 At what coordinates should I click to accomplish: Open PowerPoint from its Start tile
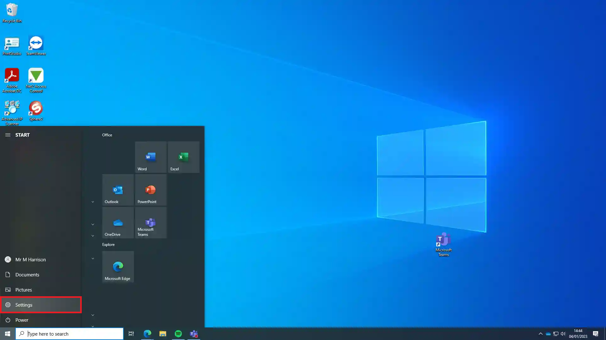151,190
